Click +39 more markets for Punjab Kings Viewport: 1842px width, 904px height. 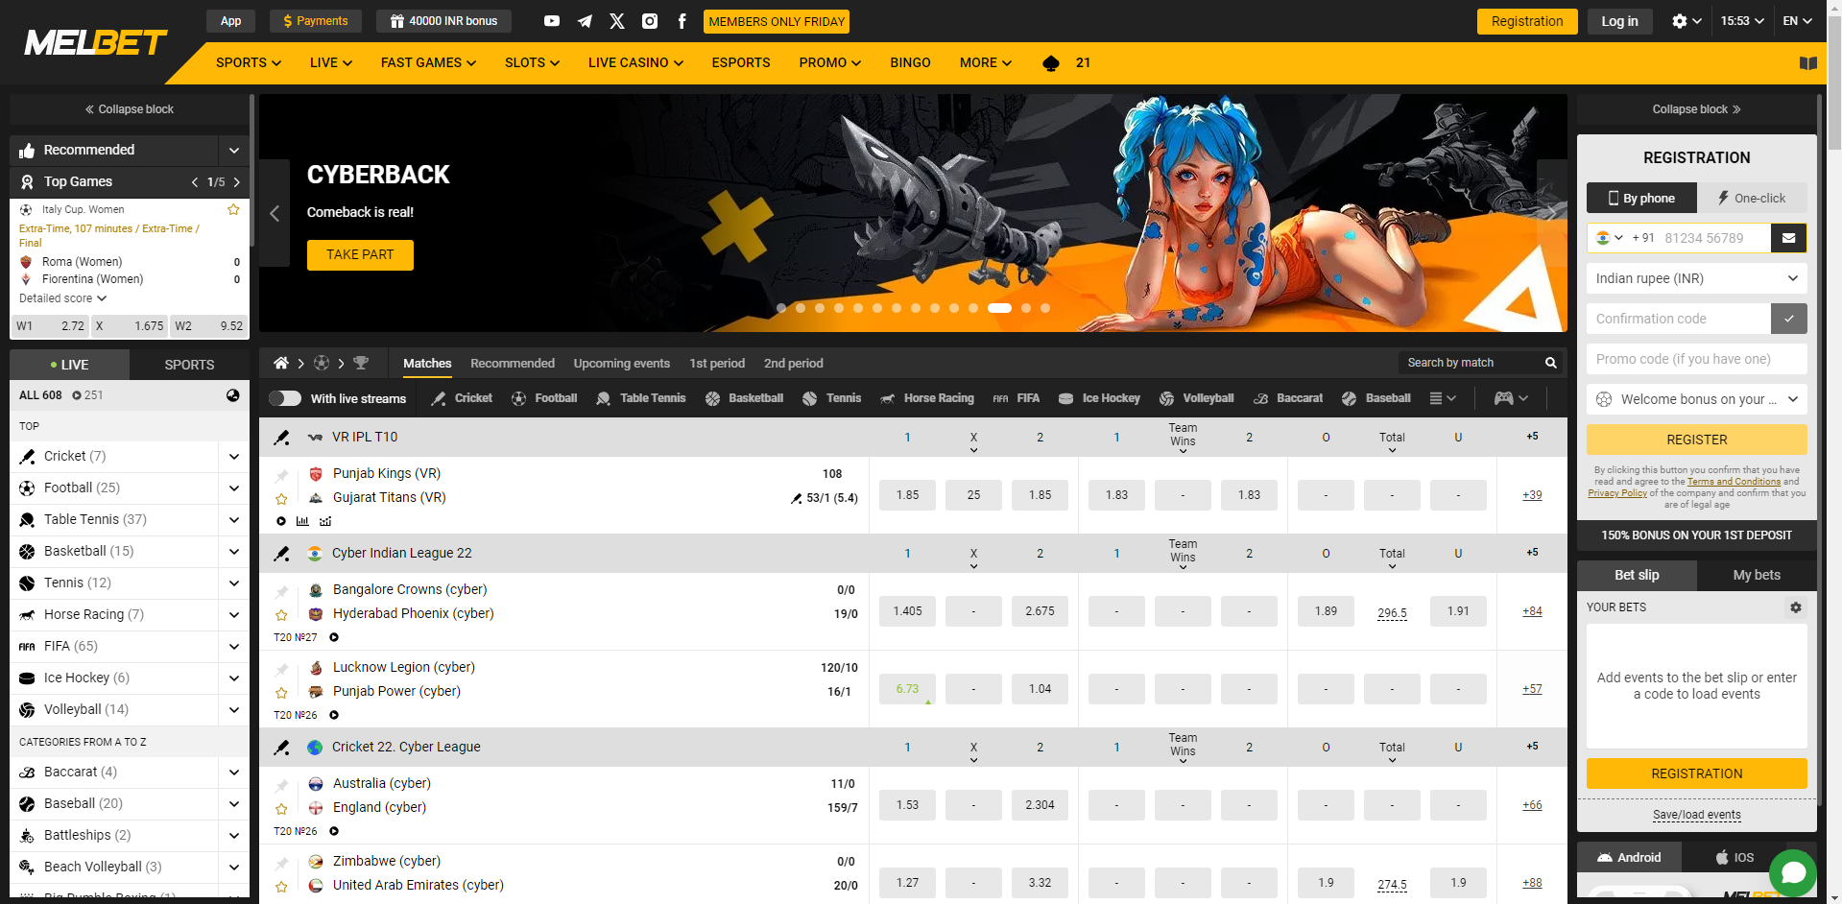(x=1532, y=495)
